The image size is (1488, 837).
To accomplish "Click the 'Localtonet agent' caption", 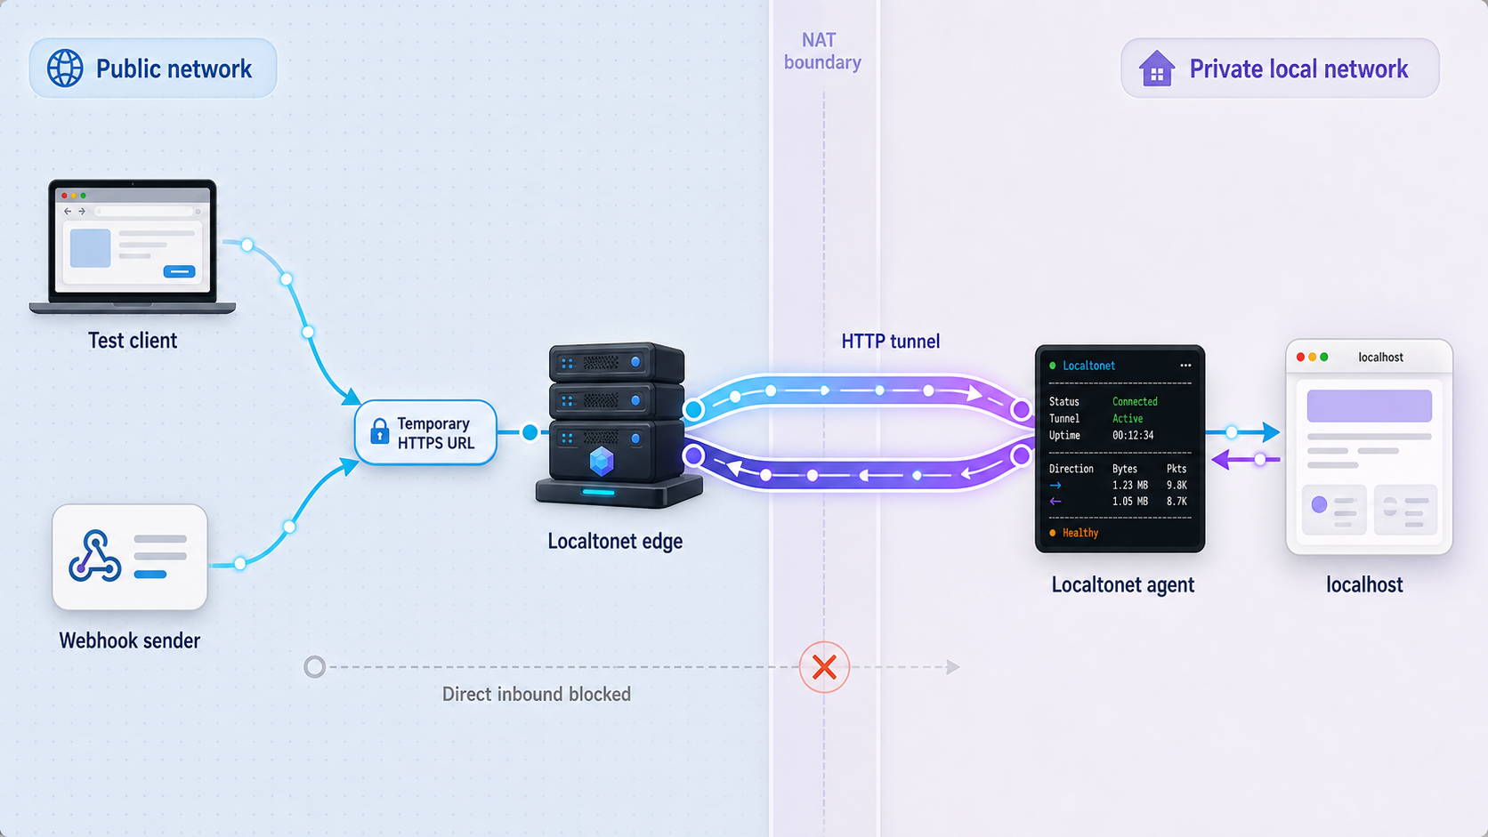I will (x=1123, y=584).
